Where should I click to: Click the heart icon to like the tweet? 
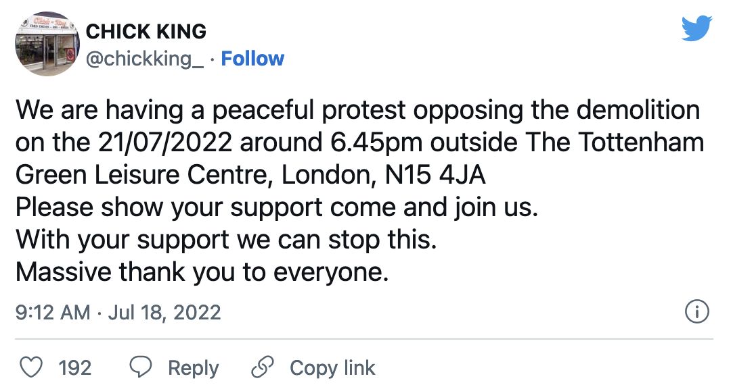[30, 367]
